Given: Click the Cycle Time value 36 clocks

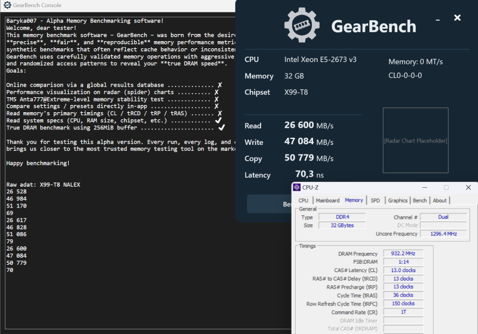Looking at the screenshot, I should (403, 295).
